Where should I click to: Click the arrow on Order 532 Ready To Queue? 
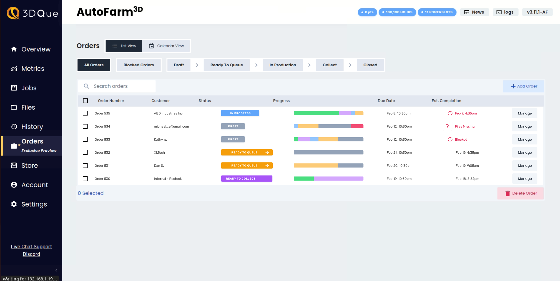coord(267,152)
